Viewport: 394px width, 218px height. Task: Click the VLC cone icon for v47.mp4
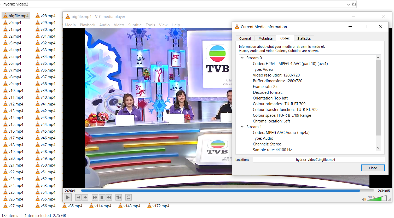[x=37, y=145]
